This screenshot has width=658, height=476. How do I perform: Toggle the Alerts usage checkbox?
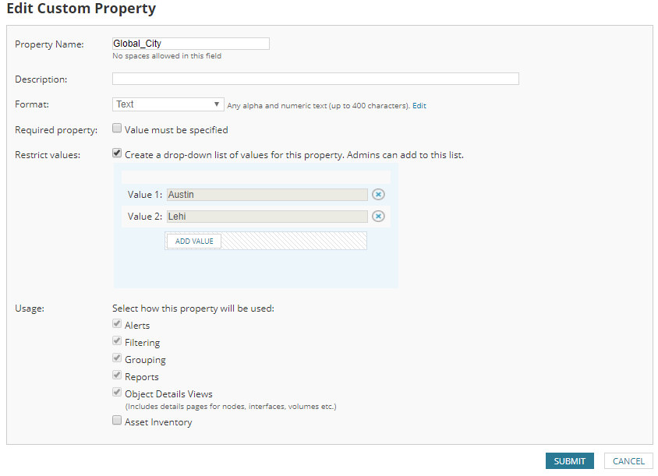117,325
